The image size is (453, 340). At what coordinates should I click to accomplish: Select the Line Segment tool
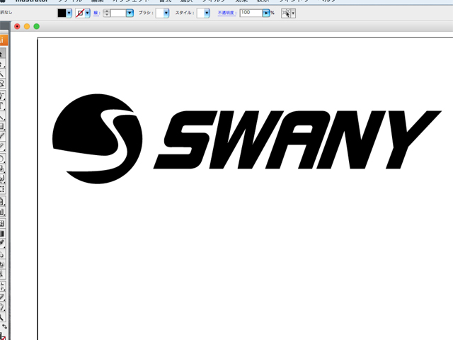click(x=3, y=115)
